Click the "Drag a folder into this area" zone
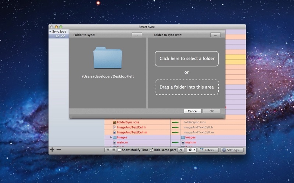Viewport: 294px width, 183px height. click(x=187, y=87)
